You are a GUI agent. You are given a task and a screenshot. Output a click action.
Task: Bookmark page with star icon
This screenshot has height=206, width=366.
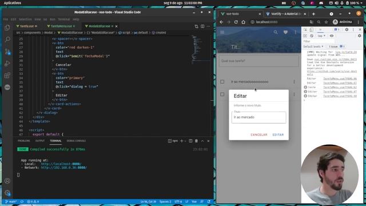tap(326, 22)
